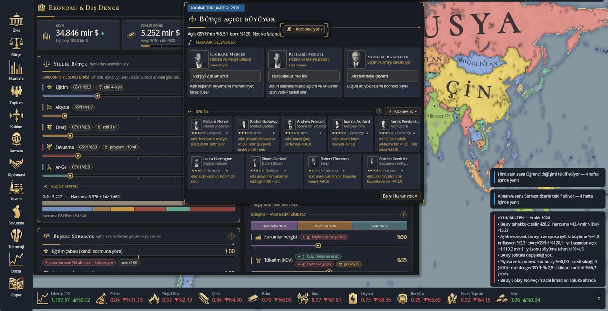Adjust the Savunma budget slider handle
Image resolution: width=608 pixels, height=311 pixels.
tap(78, 156)
